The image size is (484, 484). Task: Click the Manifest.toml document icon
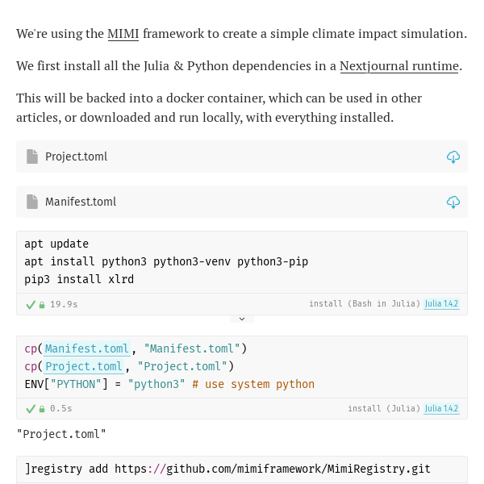[32, 202]
